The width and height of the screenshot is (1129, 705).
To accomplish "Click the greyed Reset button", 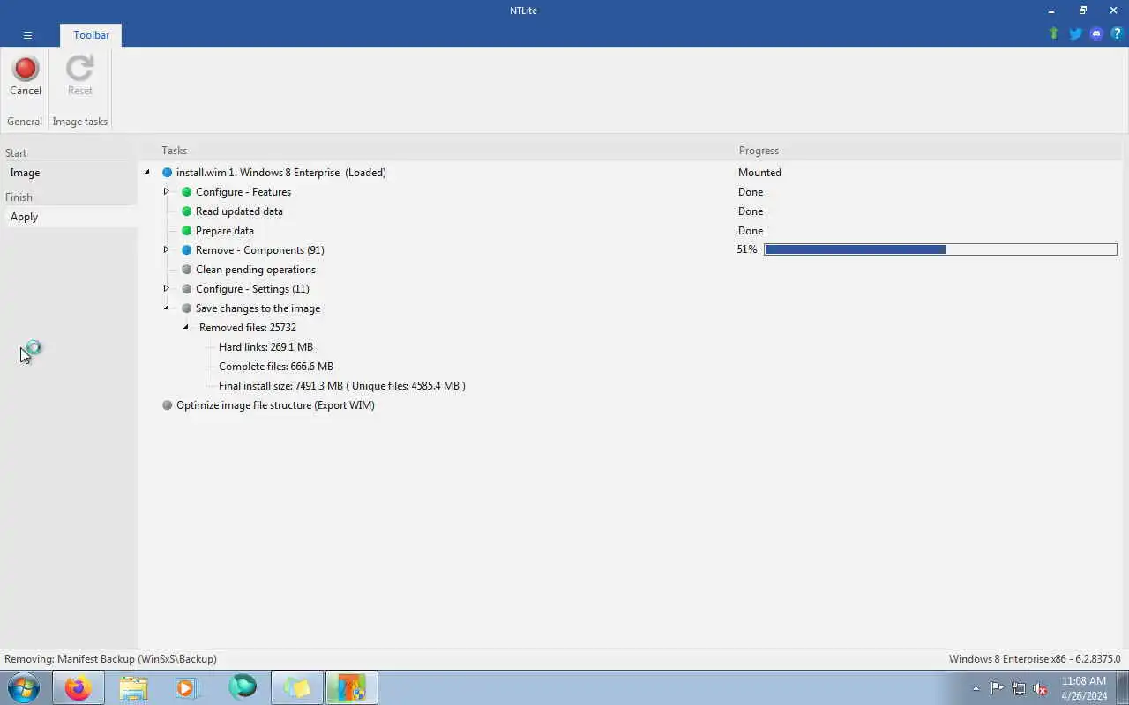I will [x=79, y=76].
